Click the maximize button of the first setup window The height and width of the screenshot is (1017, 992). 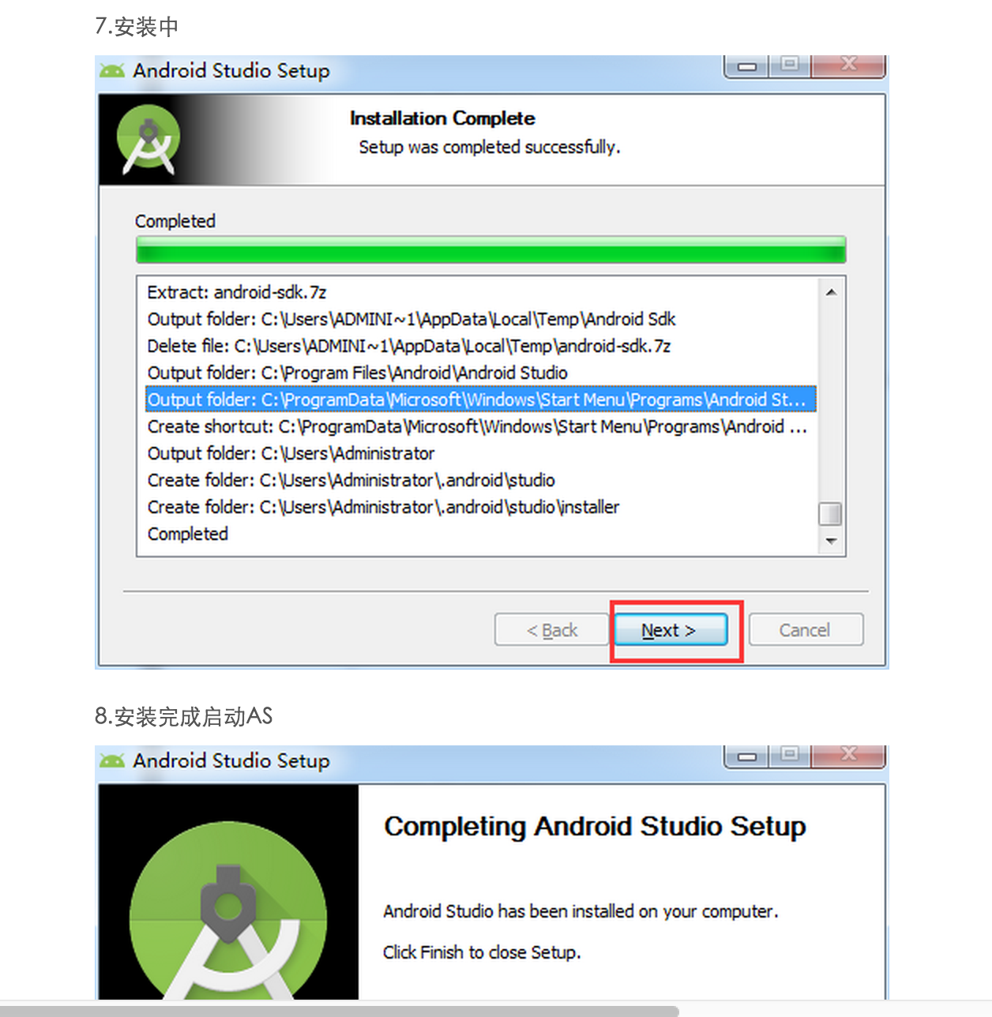tap(790, 66)
